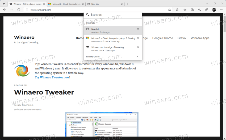Click the Winaero Tweaker swirl logo
Image resolution: width=226 pixels, height=140 pixels.
[22, 71]
